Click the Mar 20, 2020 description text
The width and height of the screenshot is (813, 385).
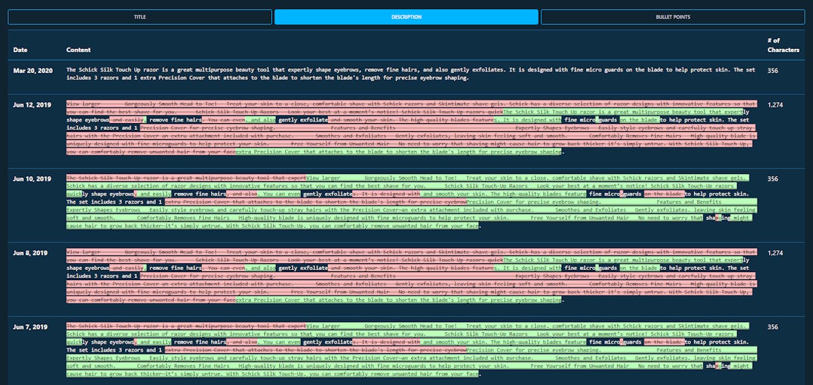point(411,74)
